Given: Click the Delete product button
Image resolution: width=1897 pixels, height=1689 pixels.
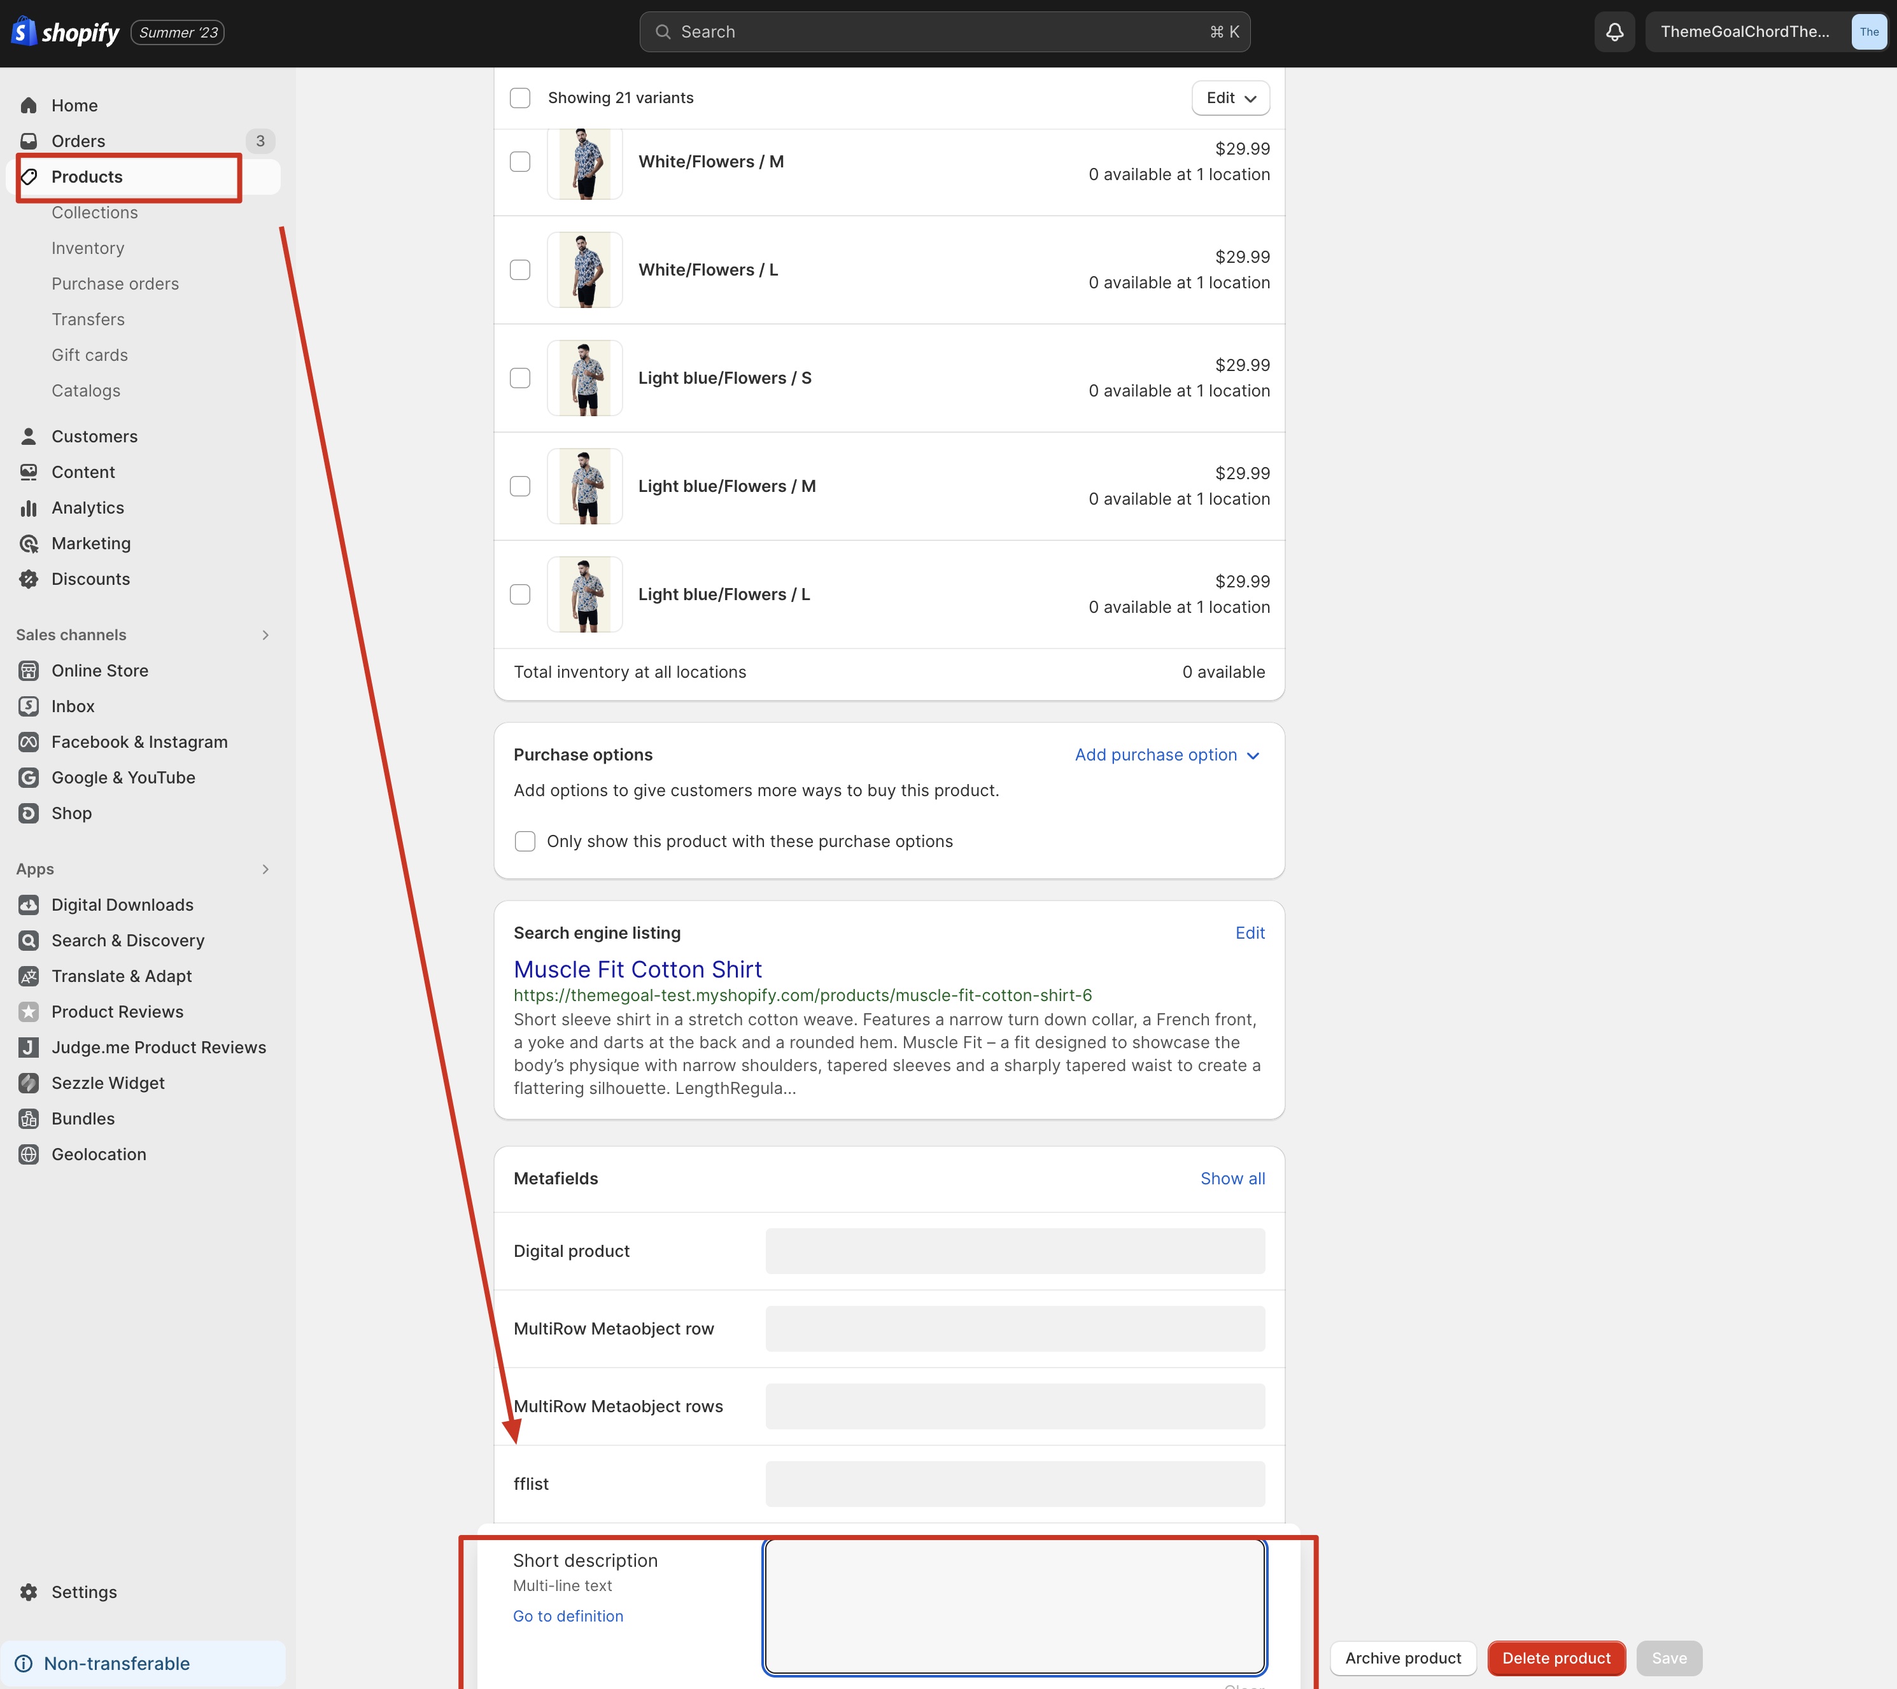Looking at the screenshot, I should [x=1556, y=1658].
